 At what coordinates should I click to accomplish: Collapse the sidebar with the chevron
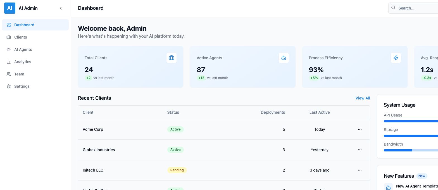click(61, 8)
